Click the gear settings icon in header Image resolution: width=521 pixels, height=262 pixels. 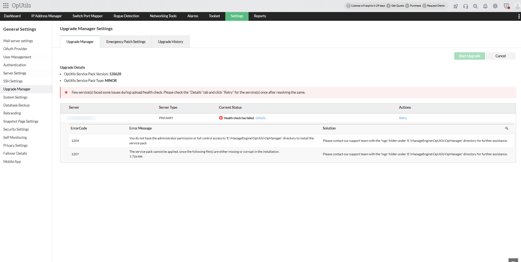coord(495,6)
